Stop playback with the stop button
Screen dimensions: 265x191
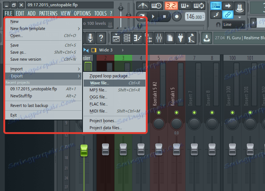[x=164, y=16]
